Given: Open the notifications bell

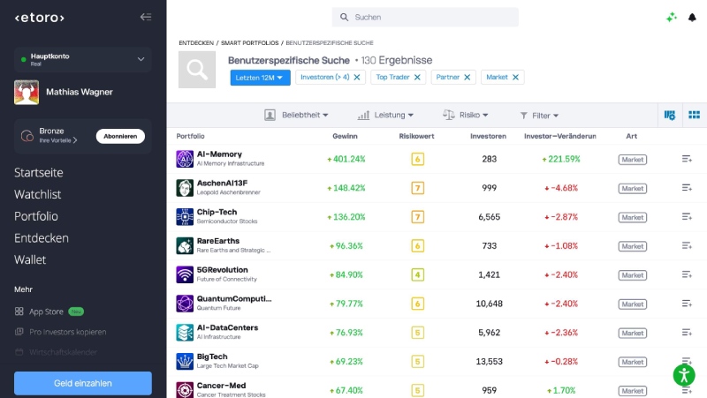Looking at the screenshot, I should coord(692,18).
